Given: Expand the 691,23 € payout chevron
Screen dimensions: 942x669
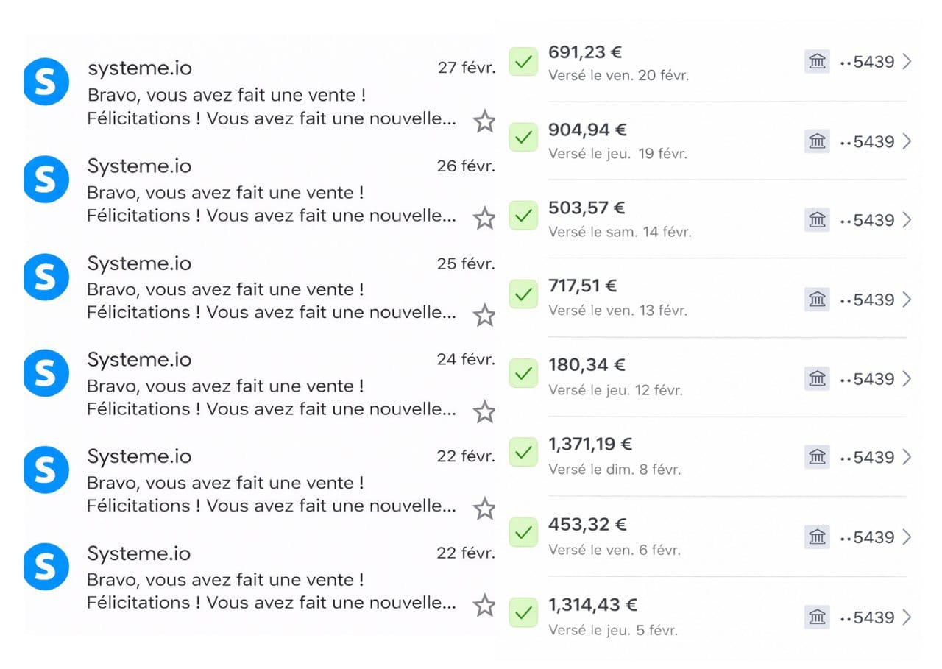Looking at the screenshot, I should click(x=907, y=62).
